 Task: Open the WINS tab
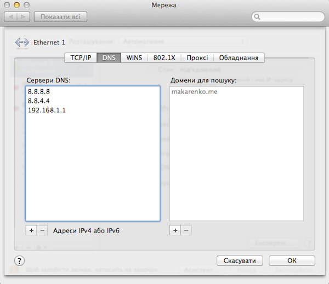pyautogui.click(x=134, y=57)
